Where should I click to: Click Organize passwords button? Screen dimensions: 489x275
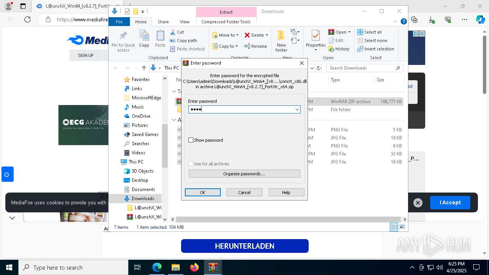pyautogui.click(x=244, y=174)
